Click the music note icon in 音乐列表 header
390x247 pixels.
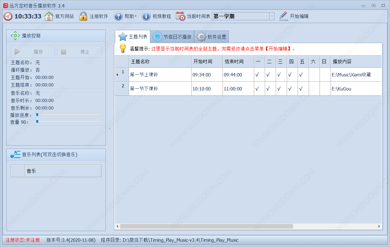pyautogui.click(x=15, y=154)
